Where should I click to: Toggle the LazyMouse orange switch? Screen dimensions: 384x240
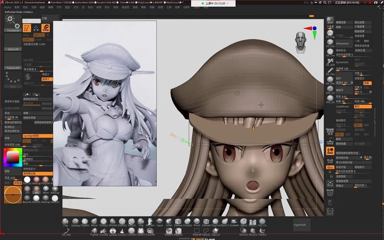pyautogui.click(x=363, y=107)
